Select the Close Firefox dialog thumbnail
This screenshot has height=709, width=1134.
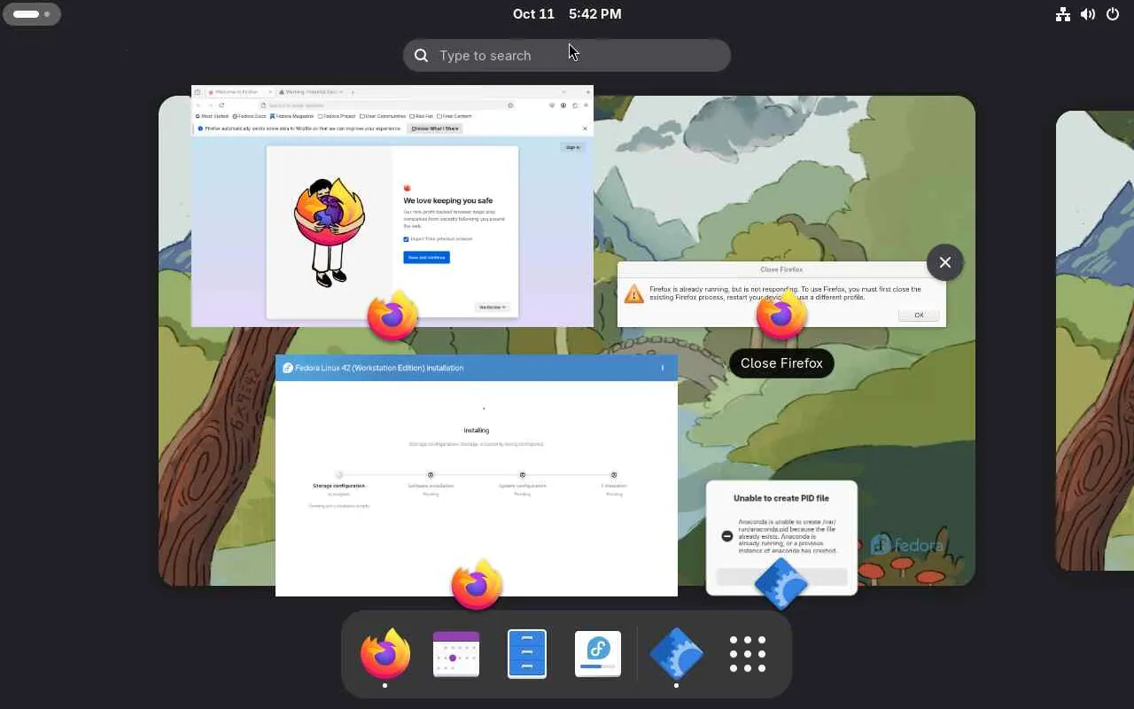781,294
